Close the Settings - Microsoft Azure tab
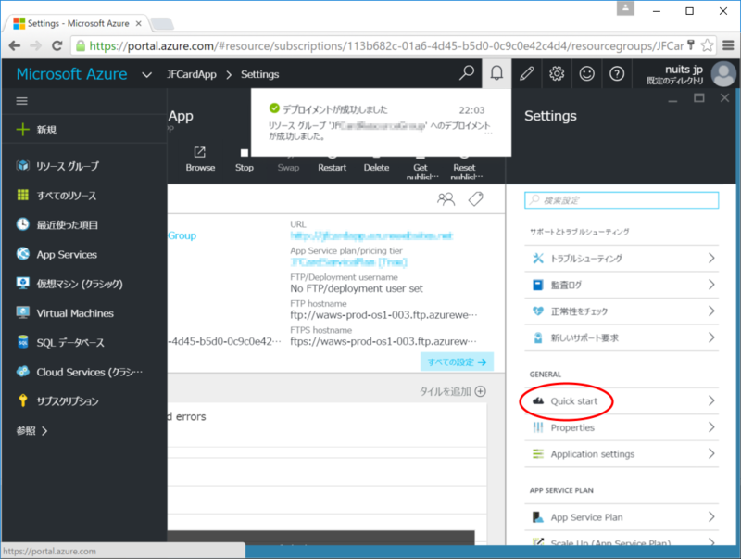 pos(138,23)
